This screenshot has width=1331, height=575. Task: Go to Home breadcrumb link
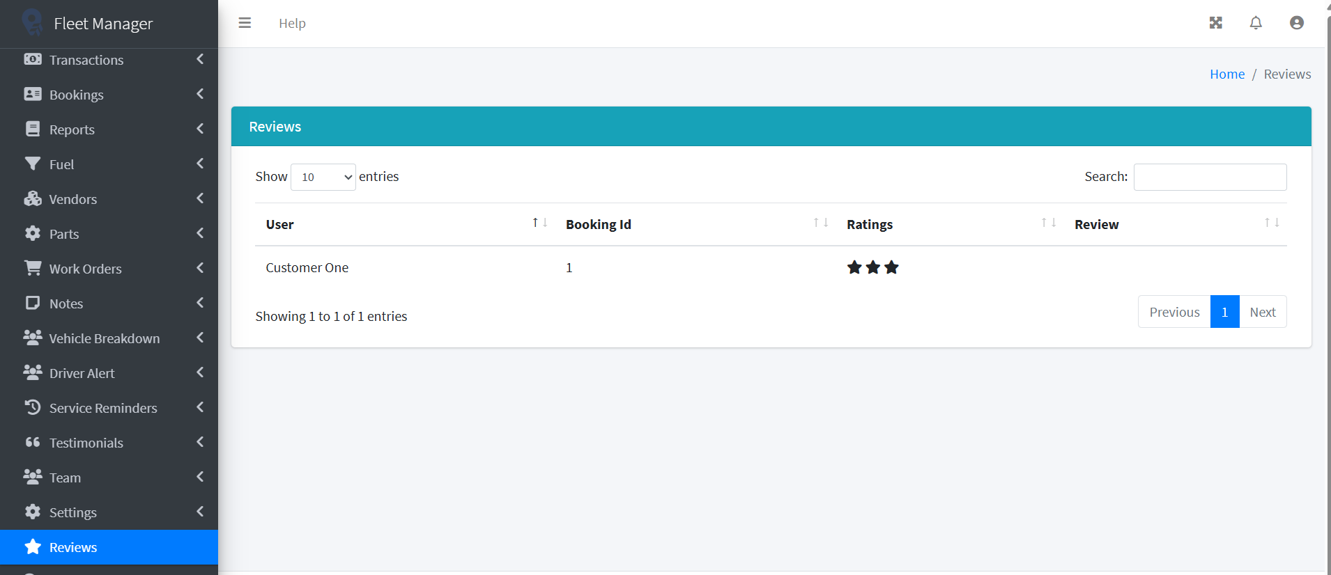[1226, 74]
